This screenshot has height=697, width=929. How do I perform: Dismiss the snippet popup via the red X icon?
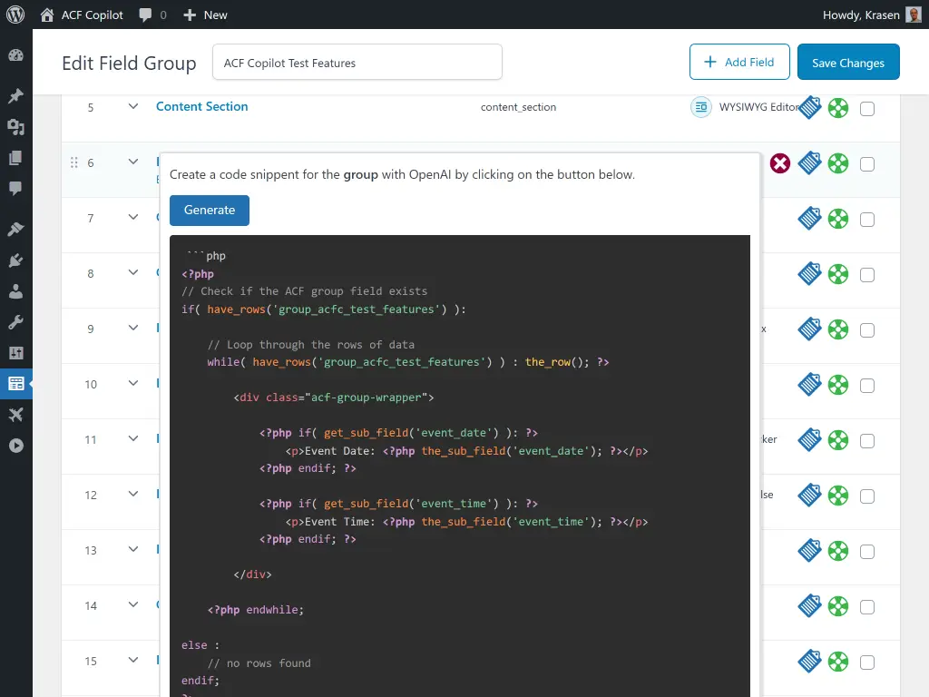pyautogui.click(x=779, y=163)
